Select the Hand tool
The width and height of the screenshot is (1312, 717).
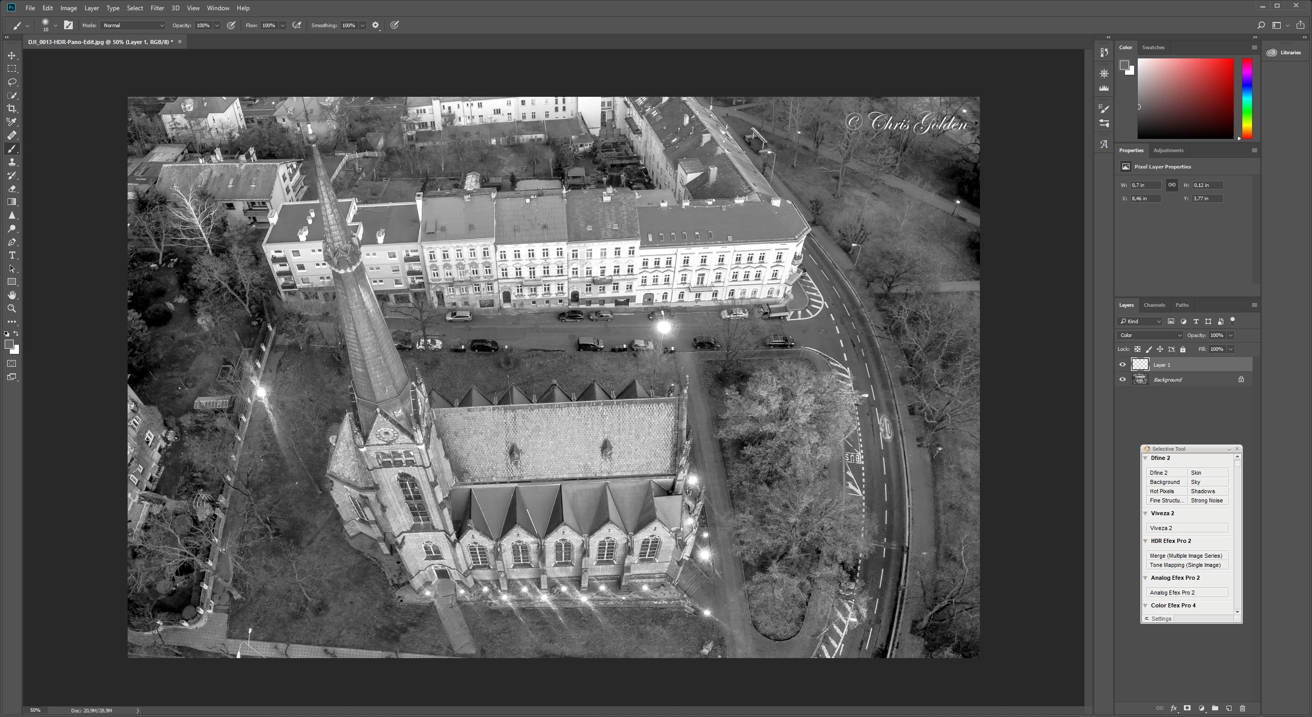(x=12, y=295)
